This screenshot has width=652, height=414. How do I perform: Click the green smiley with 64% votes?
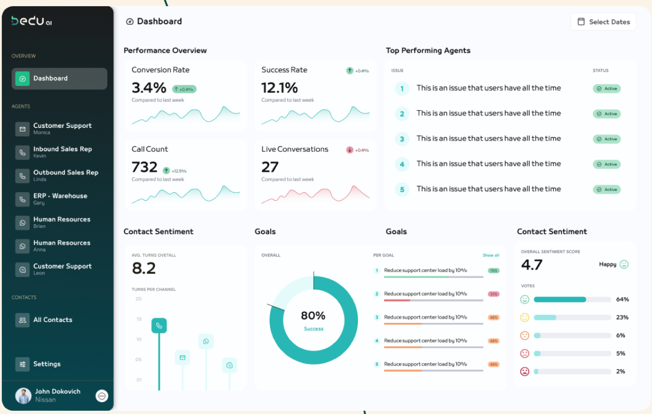pyautogui.click(x=525, y=299)
